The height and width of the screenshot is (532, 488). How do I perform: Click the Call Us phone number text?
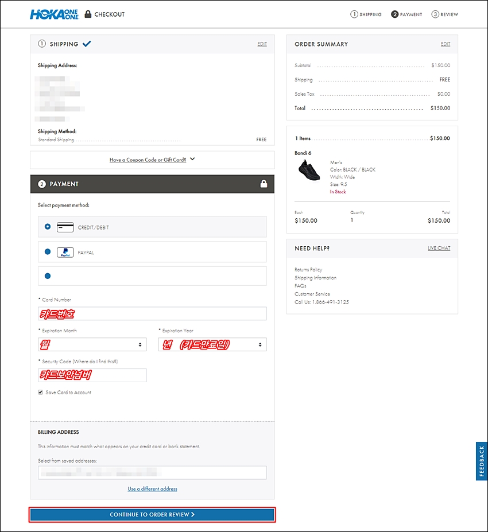[x=322, y=302]
